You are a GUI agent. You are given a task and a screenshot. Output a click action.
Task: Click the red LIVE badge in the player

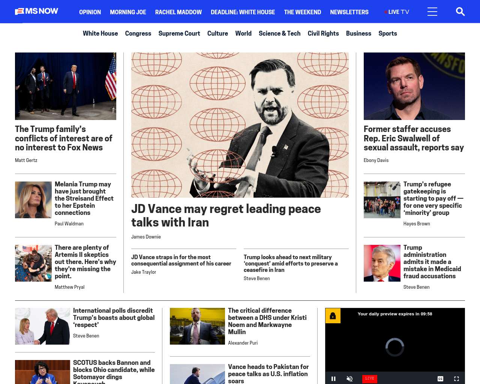370,378
